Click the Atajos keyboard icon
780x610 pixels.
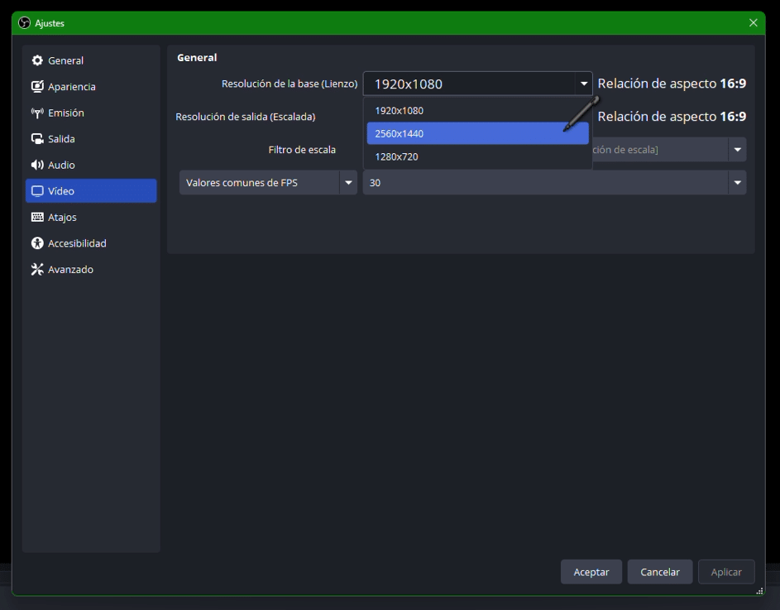(x=37, y=217)
